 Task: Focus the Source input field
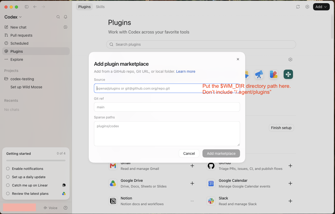(x=167, y=88)
